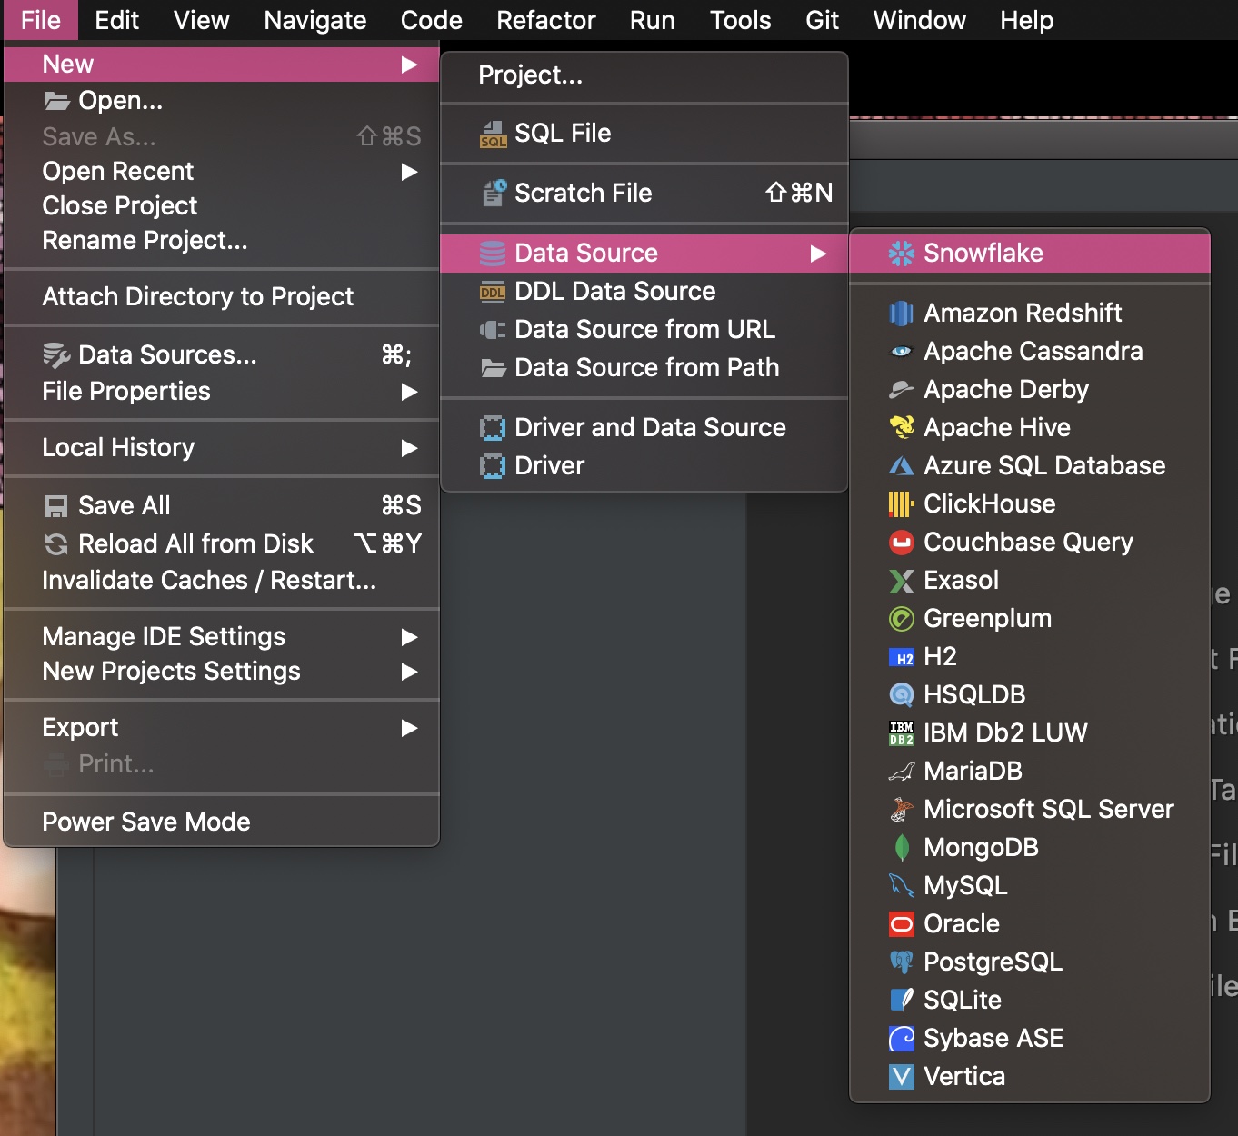Click the MongoDB leaf icon

coord(901,847)
